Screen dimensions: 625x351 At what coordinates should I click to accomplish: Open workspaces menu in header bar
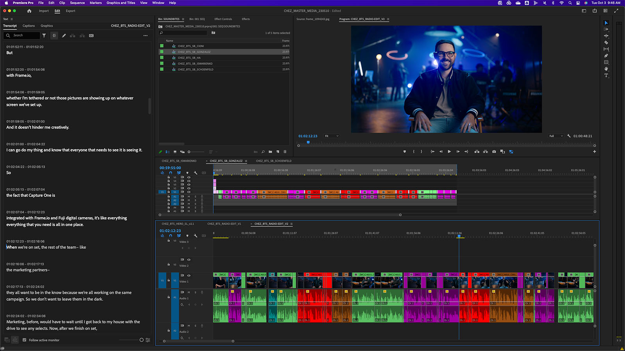584,11
